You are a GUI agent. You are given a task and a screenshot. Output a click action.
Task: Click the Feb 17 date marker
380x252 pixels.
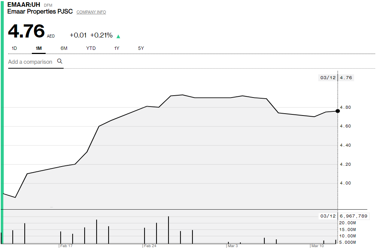tap(66, 246)
